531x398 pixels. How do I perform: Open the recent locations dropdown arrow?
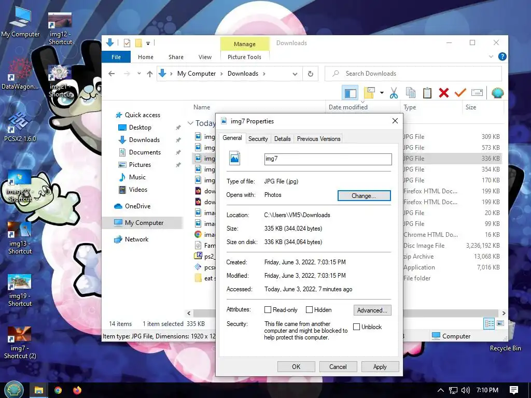[139, 74]
